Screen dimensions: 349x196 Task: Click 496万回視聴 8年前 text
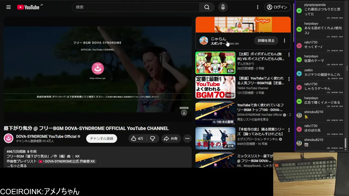[22, 151]
